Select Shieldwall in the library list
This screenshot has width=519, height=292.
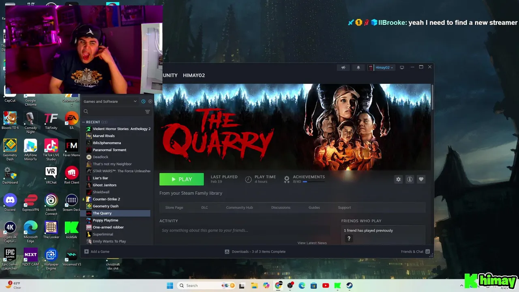(118, 192)
